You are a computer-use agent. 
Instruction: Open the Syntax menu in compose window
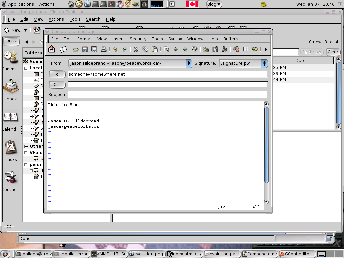pos(175,39)
